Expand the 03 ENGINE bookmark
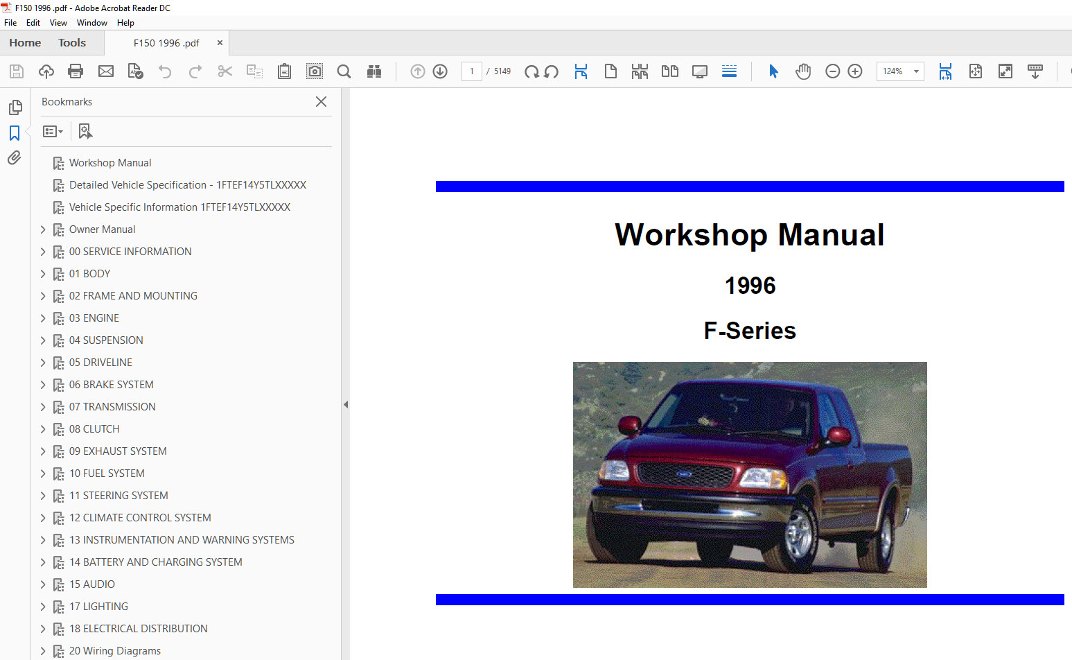 pyautogui.click(x=43, y=318)
